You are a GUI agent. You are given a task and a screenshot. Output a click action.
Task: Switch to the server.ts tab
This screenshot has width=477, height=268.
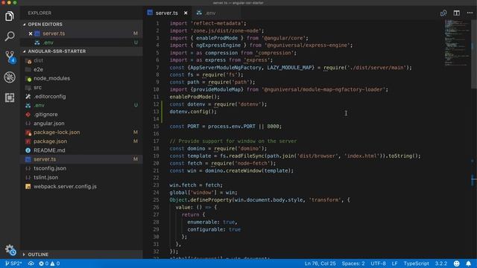tap(167, 13)
